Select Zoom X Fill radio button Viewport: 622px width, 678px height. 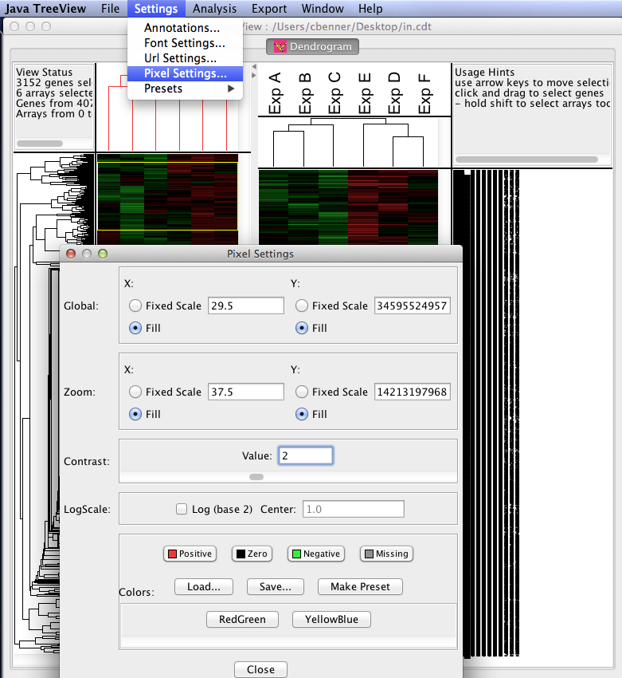135,414
